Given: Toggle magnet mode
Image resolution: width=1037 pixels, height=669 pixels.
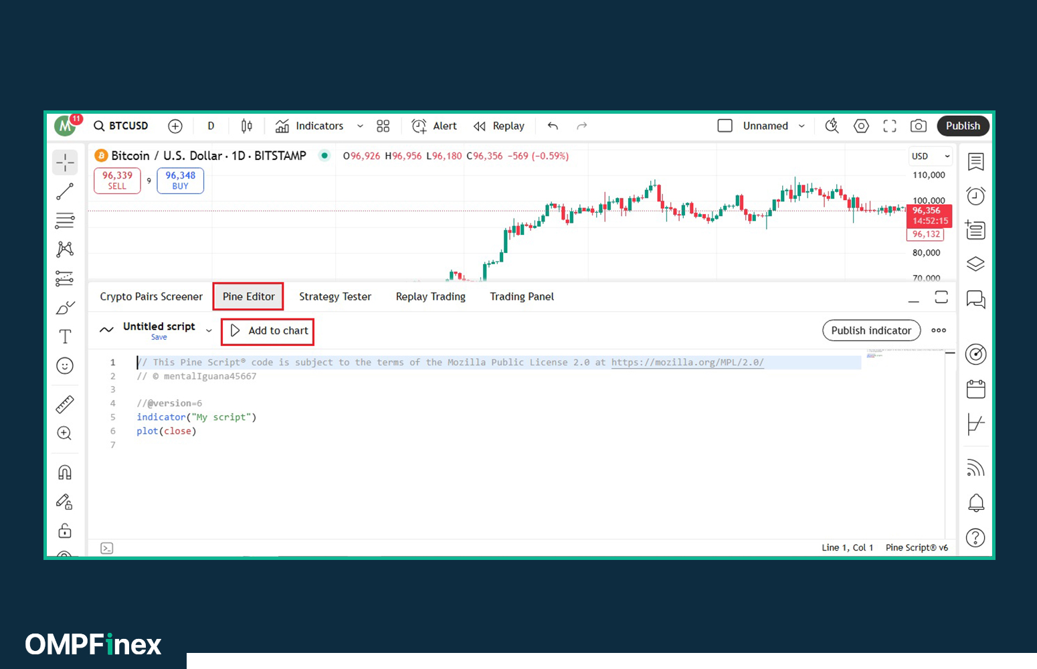Looking at the screenshot, I should pos(65,472).
